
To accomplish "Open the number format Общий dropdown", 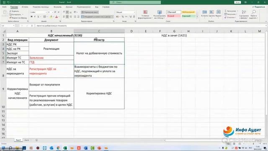I will click(x=125, y=12).
